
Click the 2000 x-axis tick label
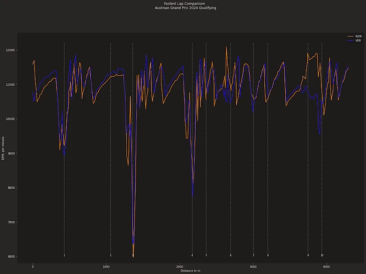pos(179,266)
